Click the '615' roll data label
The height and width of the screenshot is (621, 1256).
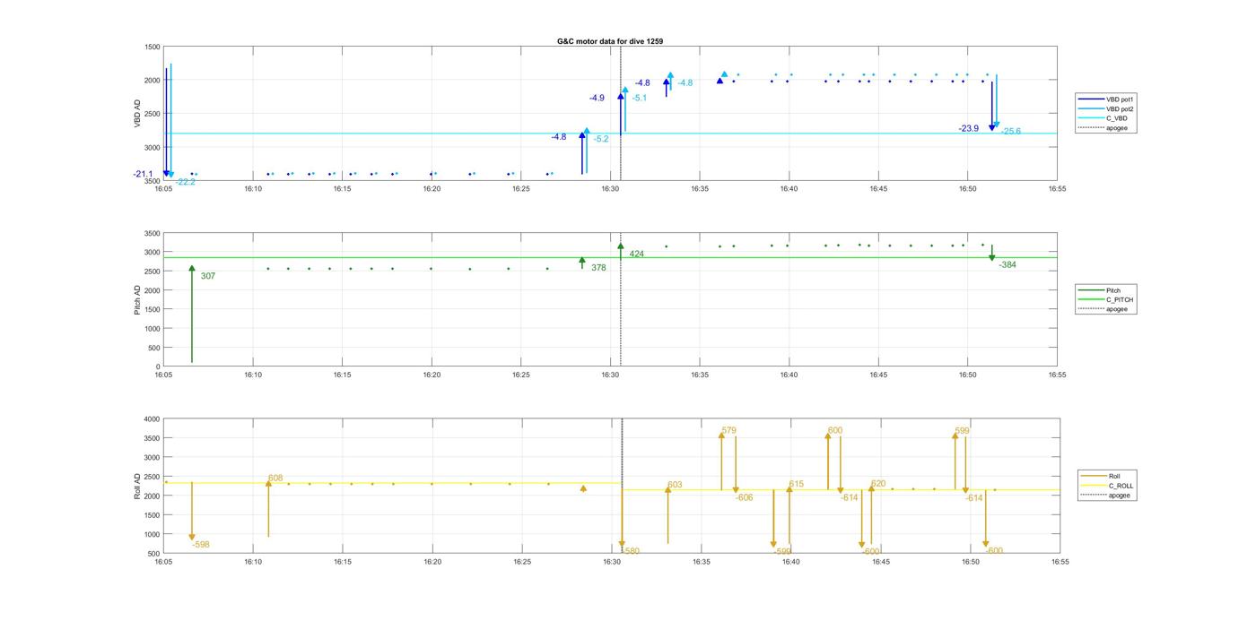797,484
